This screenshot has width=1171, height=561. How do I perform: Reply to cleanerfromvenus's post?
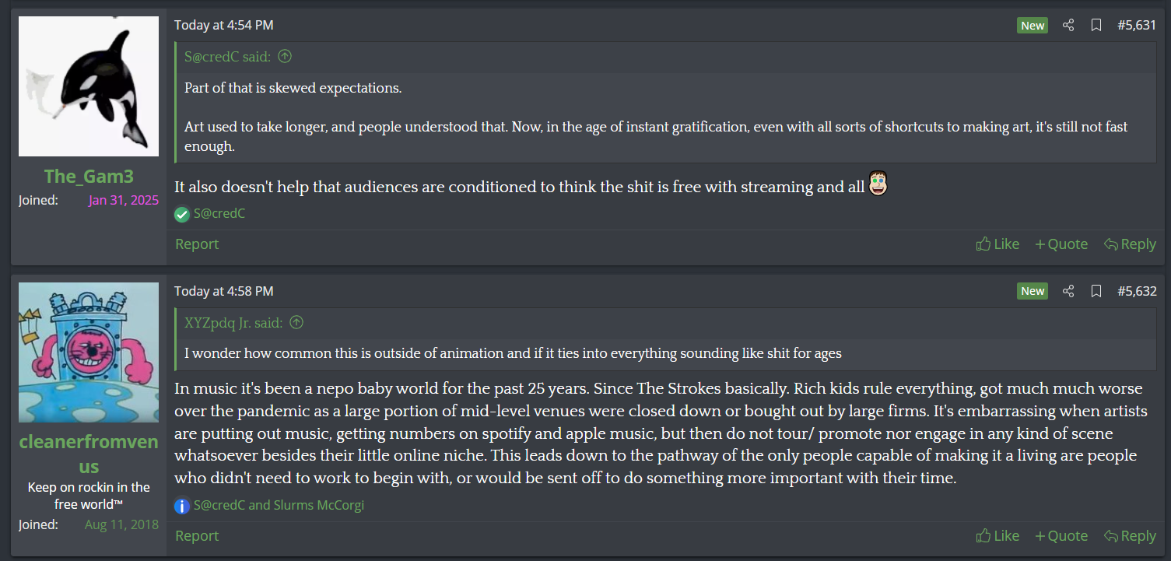pyautogui.click(x=1130, y=536)
